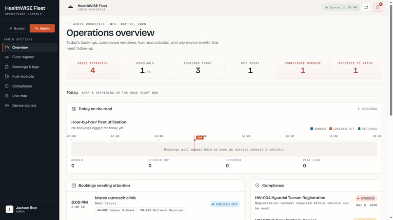Open Bookings & logs section
Viewport: 393px width, 220px height.
30,67
